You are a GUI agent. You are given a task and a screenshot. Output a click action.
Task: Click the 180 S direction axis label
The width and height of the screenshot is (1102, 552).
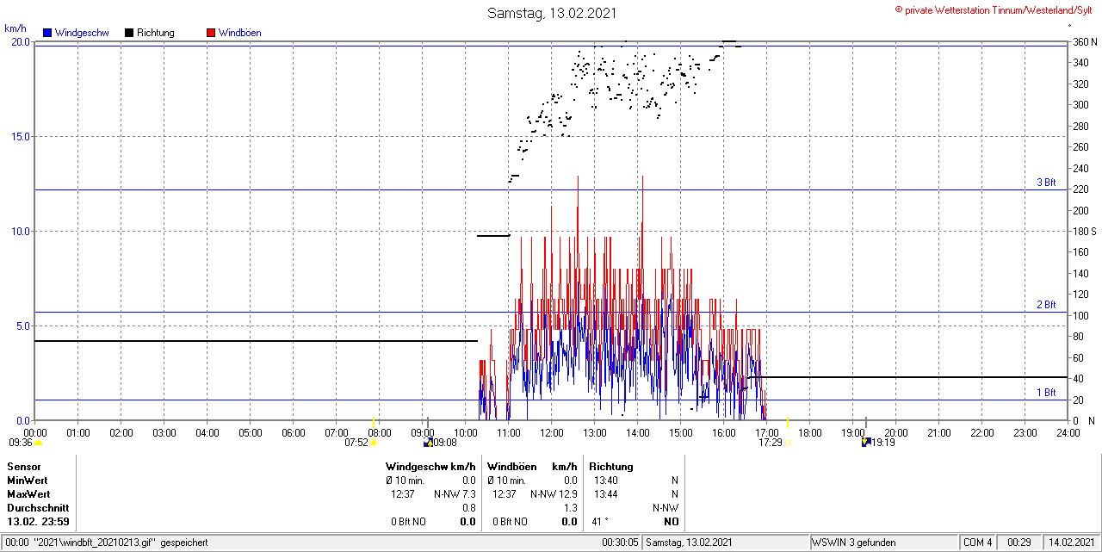[x=1084, y=231]
